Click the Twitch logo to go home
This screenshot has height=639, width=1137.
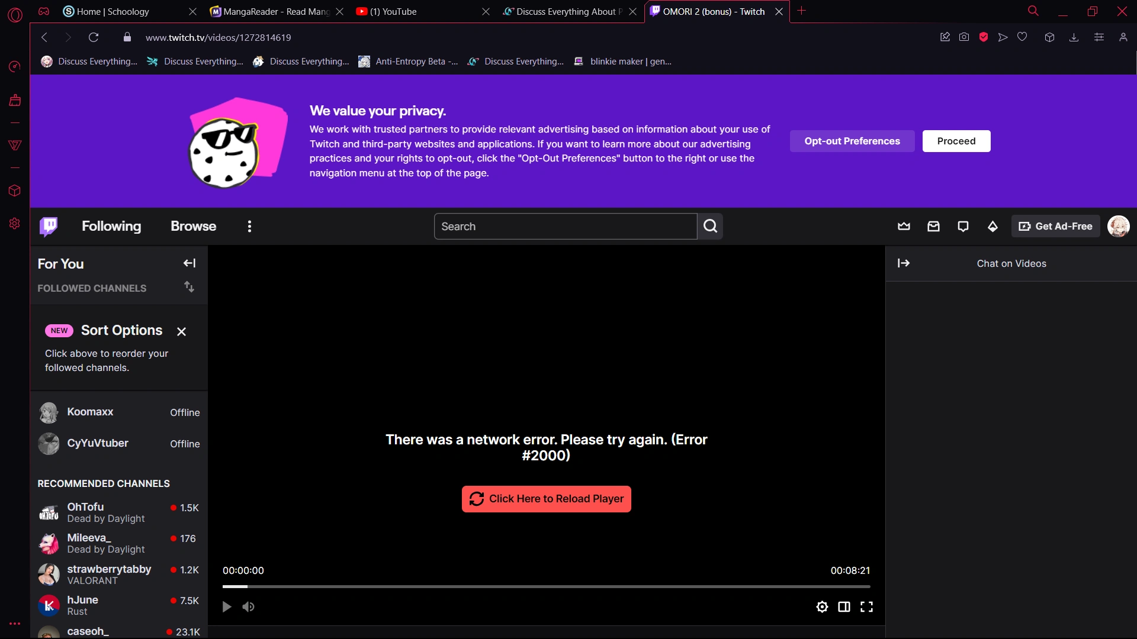coord(49,226)
